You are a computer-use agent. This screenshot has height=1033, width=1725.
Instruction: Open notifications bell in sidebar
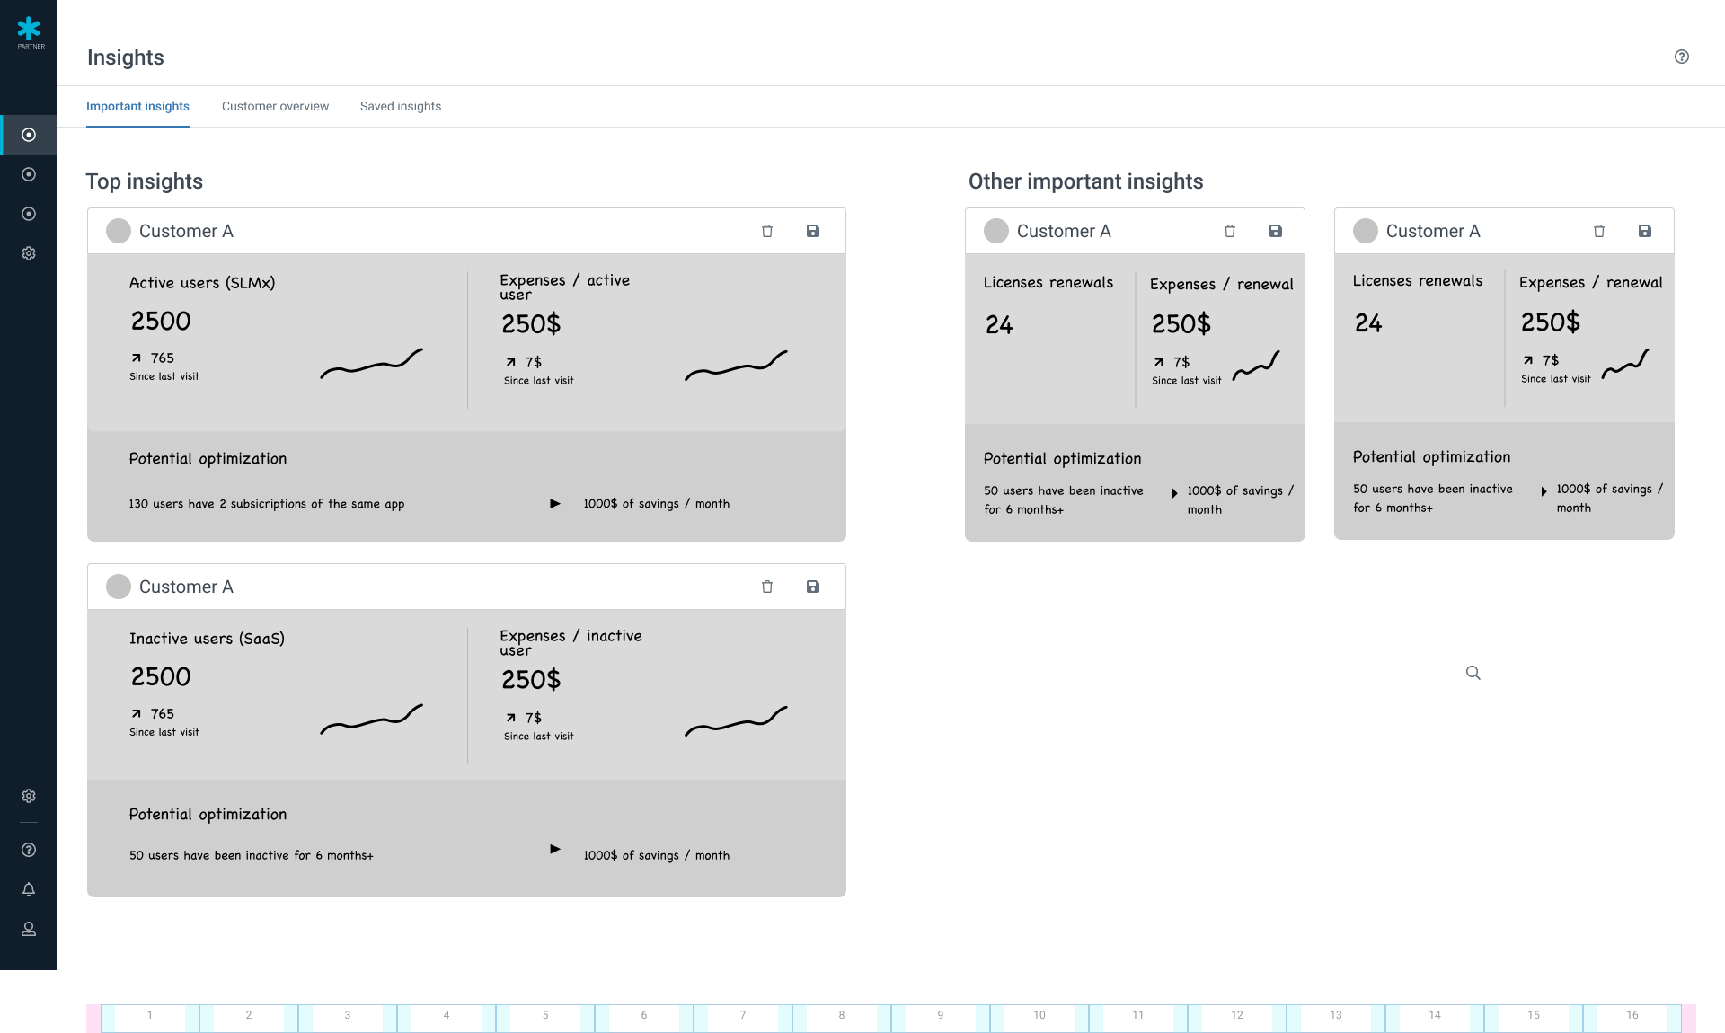29,889
